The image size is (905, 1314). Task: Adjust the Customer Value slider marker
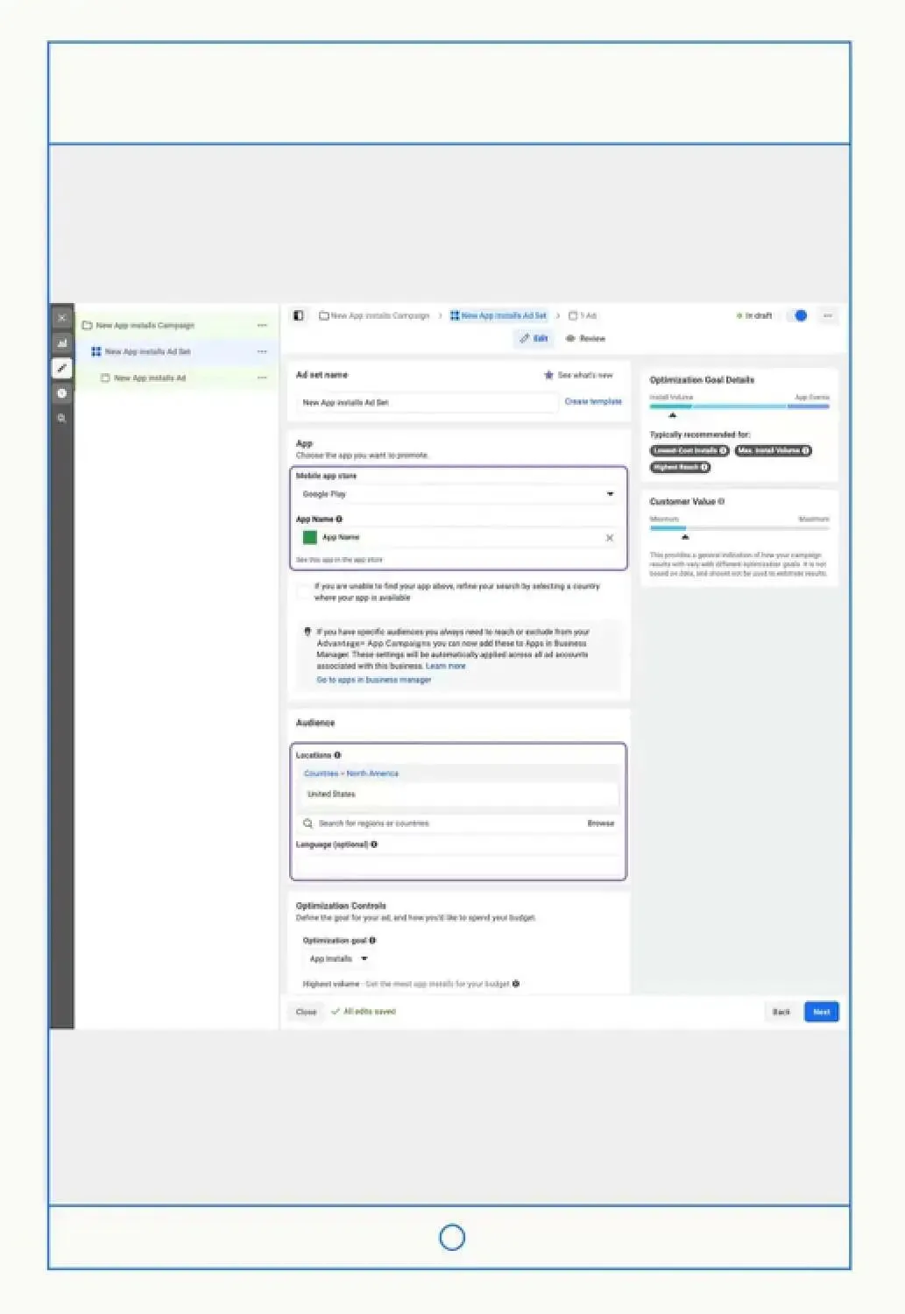click(685, 536)
